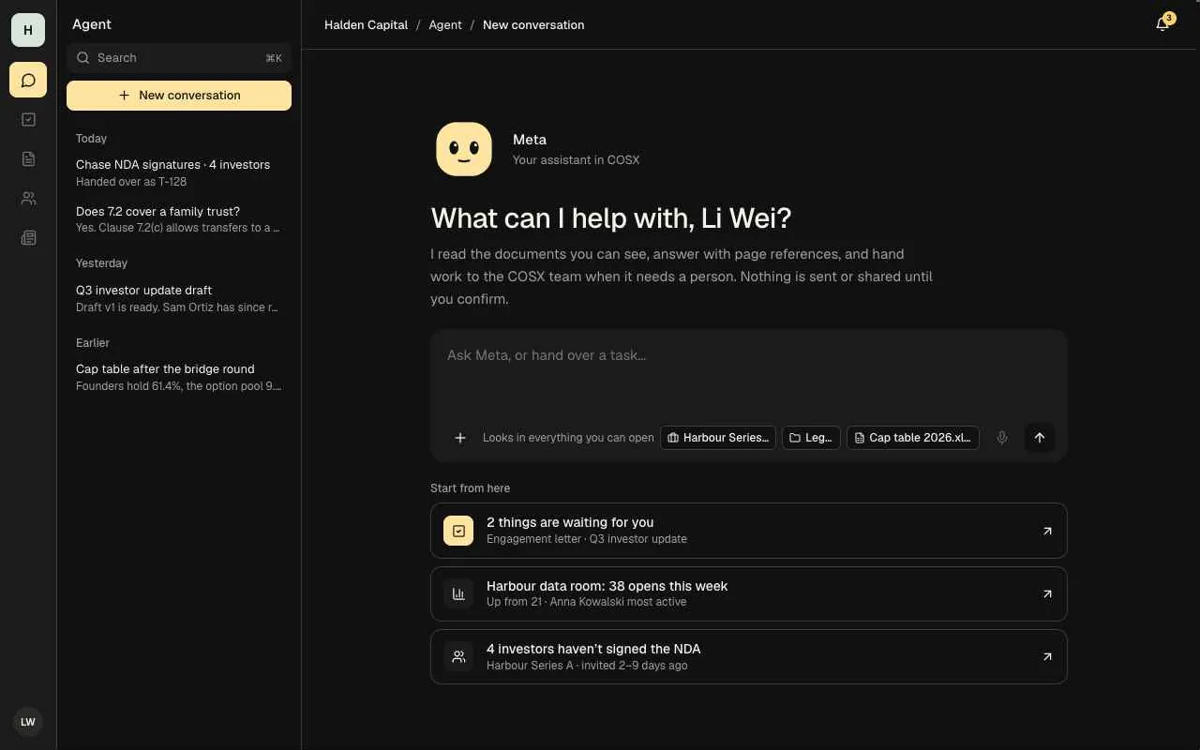Click "4 investors haven't signed the NDA"
Screen dimensions: 1200x750
593,649
